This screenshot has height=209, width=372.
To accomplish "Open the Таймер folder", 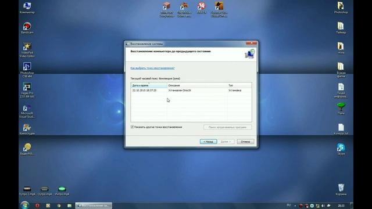I will click(341, 28).
